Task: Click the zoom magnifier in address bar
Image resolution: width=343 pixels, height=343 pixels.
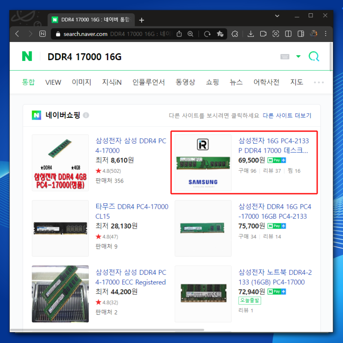Action: tap(190, 34)
